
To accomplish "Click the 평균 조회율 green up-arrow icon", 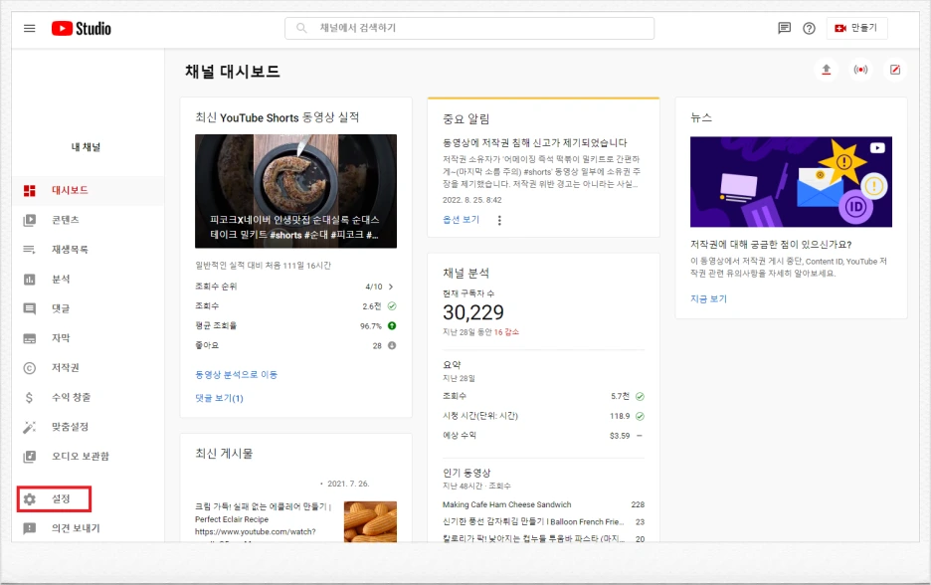I will (x=392, y=325).
